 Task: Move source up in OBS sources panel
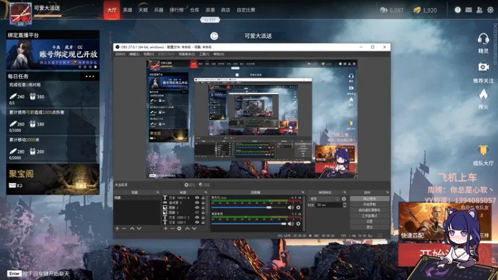click(187, 228)
